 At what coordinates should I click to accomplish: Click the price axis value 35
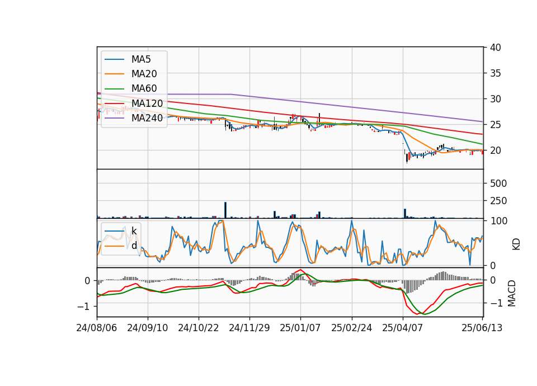tap(495, 73)
